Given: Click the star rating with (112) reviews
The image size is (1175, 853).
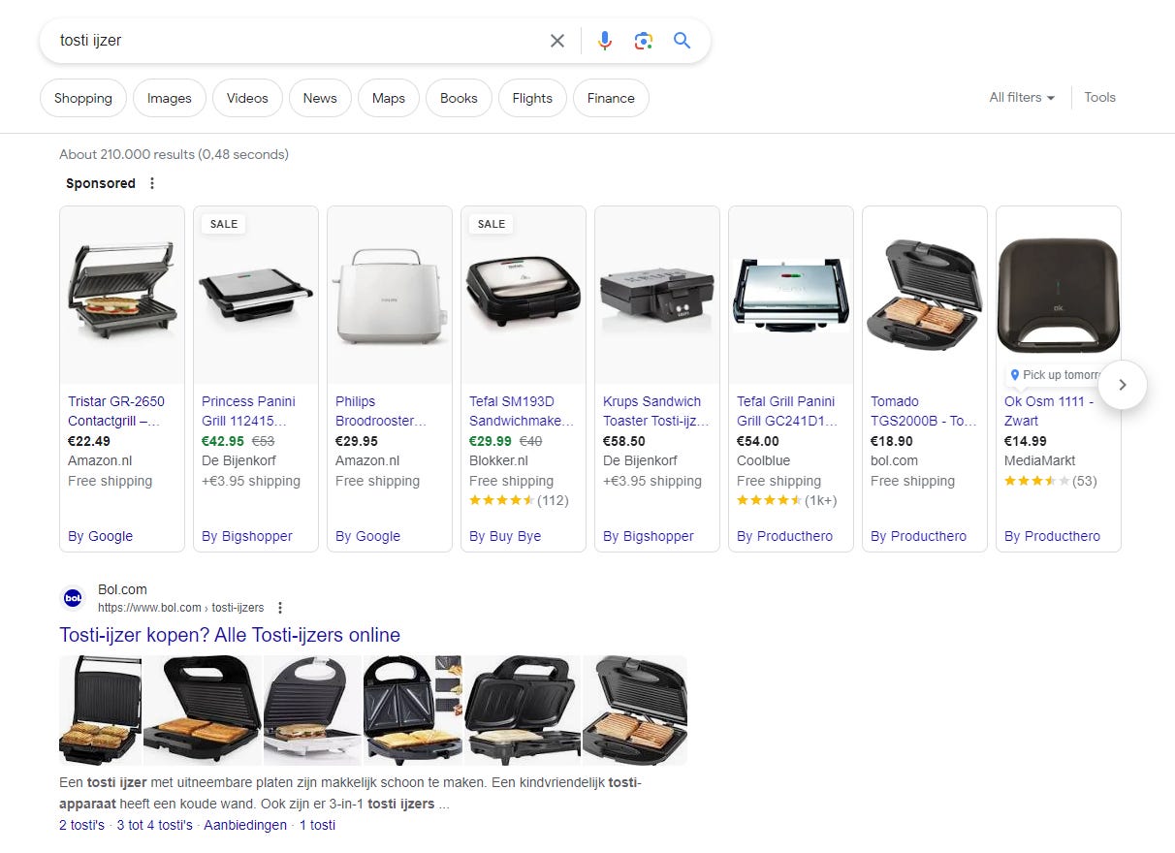Looking at the screenshot, I should pos(519,501).
